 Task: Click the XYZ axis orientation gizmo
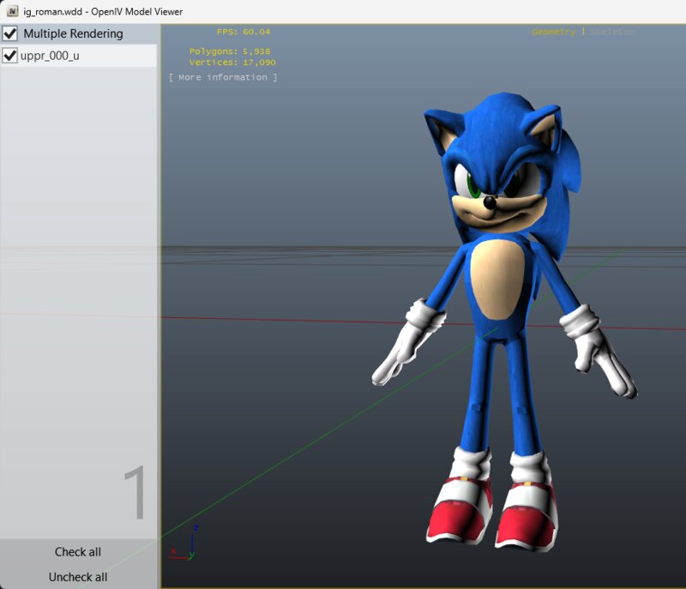click(186, 544)
